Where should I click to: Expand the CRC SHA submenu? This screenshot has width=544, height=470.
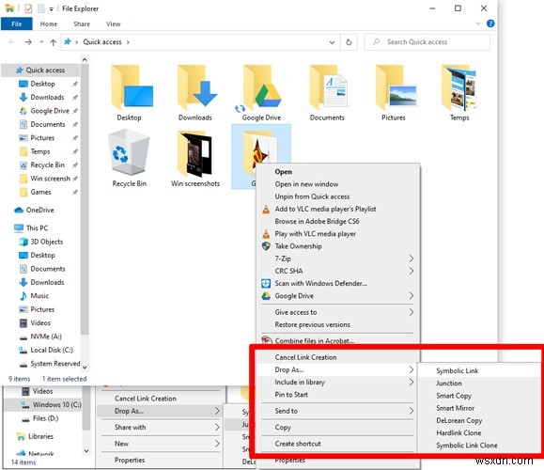tap(412, 271)
